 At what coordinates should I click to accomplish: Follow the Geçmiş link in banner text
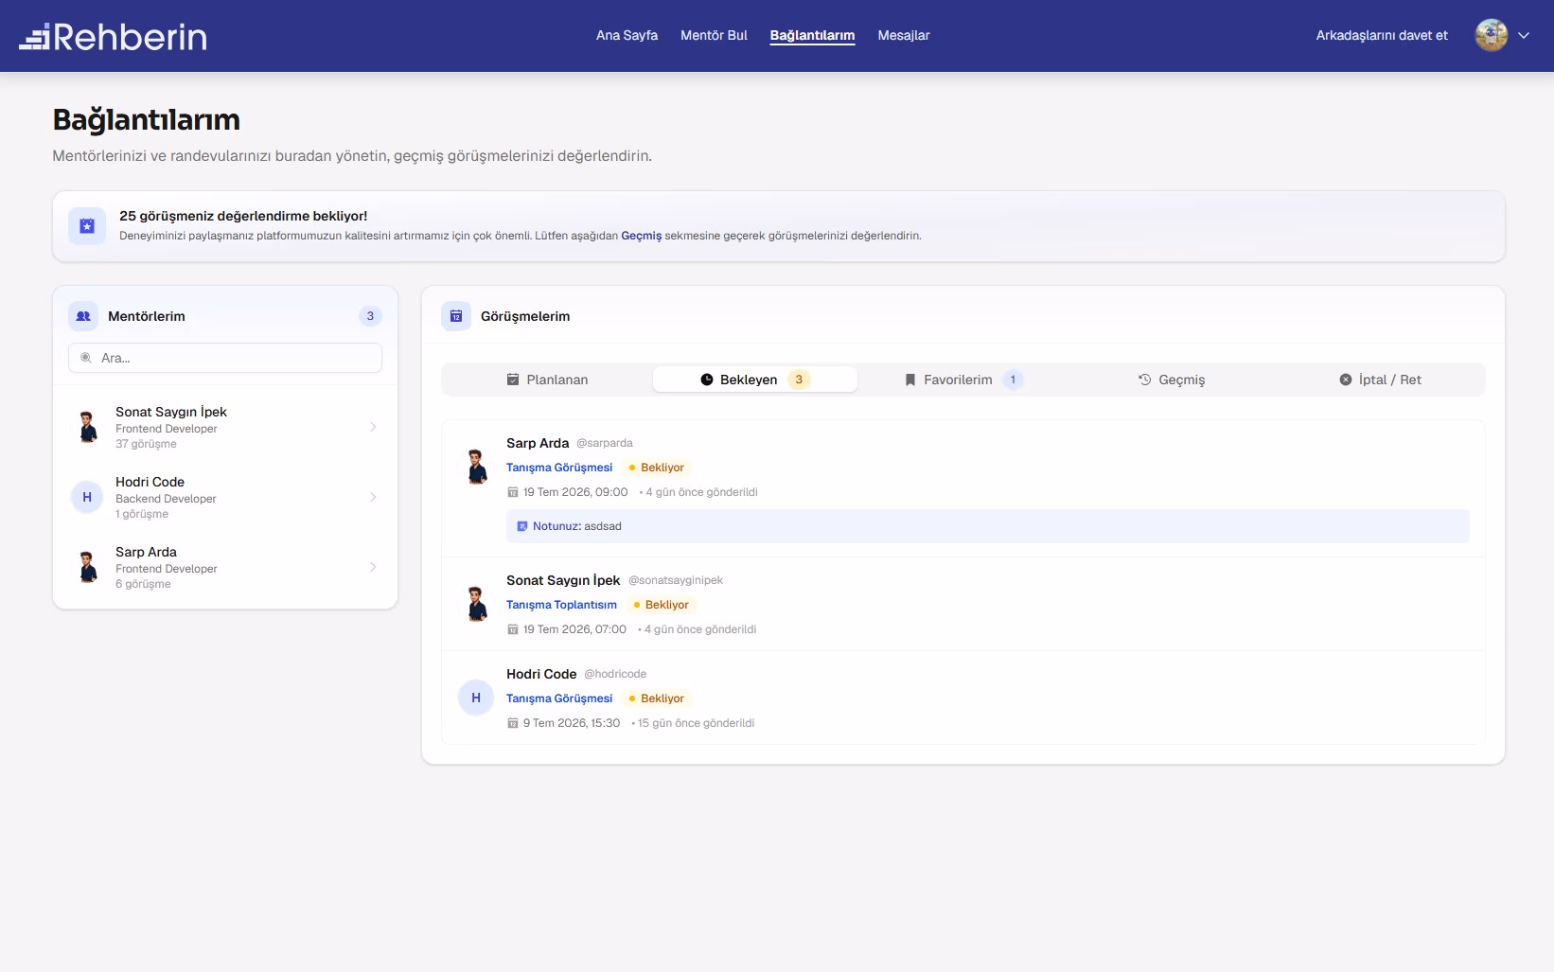[641, 236]
